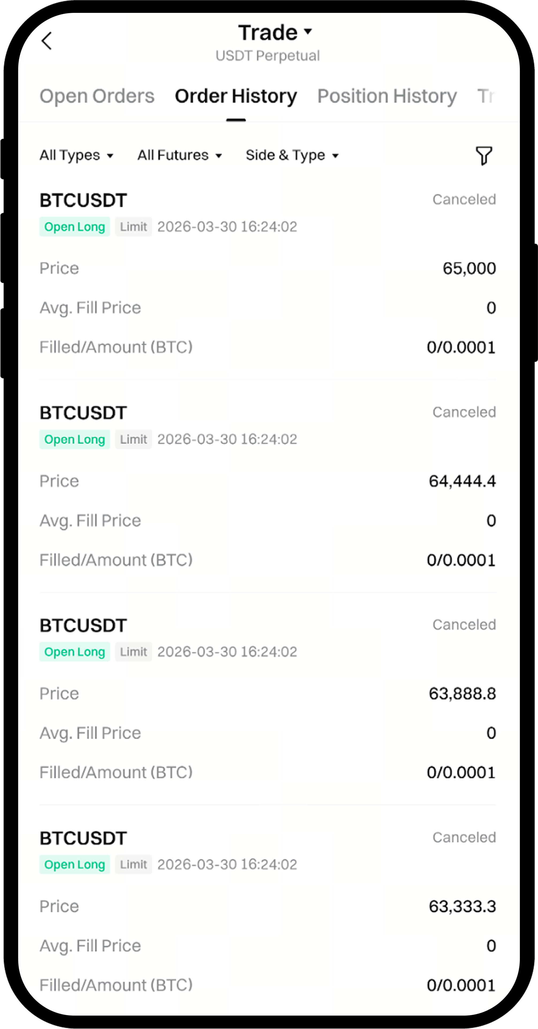
Task: Tap Open Long tag on the 65,000 order
Action: (75, 227)
